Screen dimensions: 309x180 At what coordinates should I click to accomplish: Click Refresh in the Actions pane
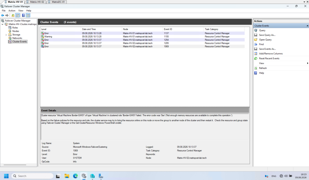pos(263,68)
